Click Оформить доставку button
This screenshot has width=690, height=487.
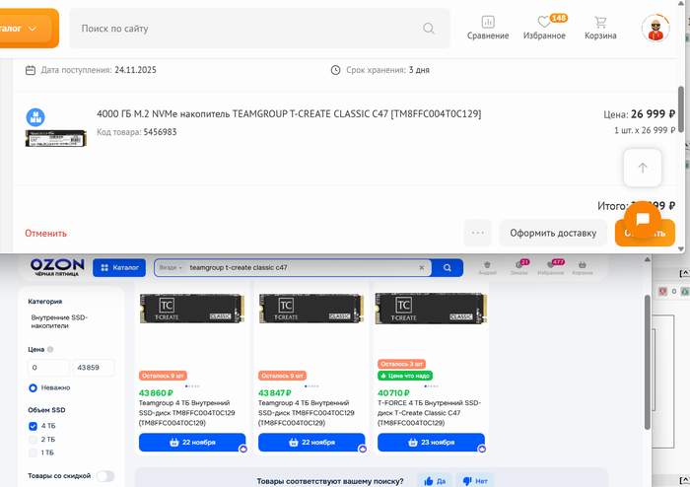[x=553, y=233]
